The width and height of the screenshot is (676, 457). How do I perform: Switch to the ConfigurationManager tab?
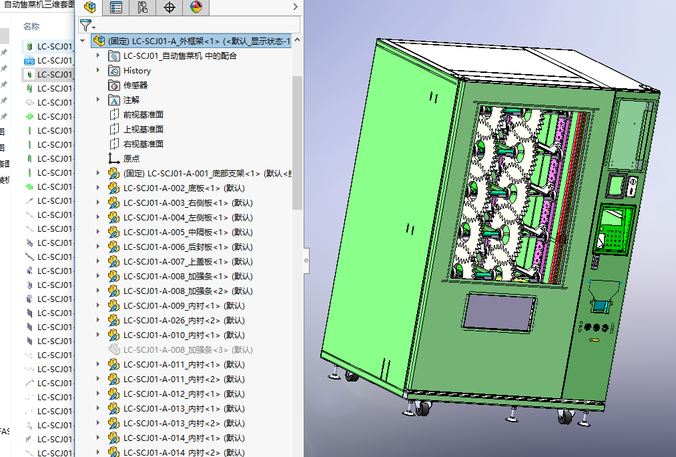click(x=143, y=7)
